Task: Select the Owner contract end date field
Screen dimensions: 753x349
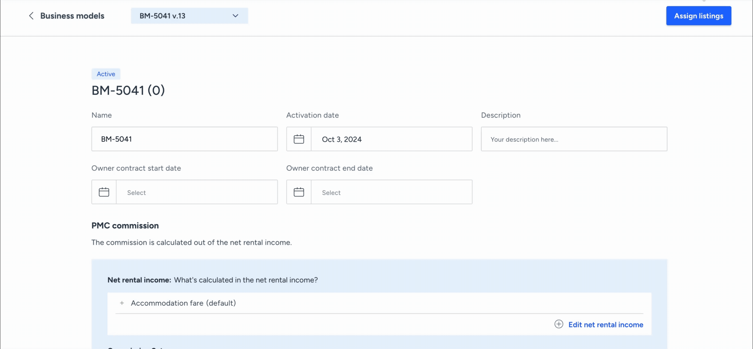Action: (x=391, y=192)
